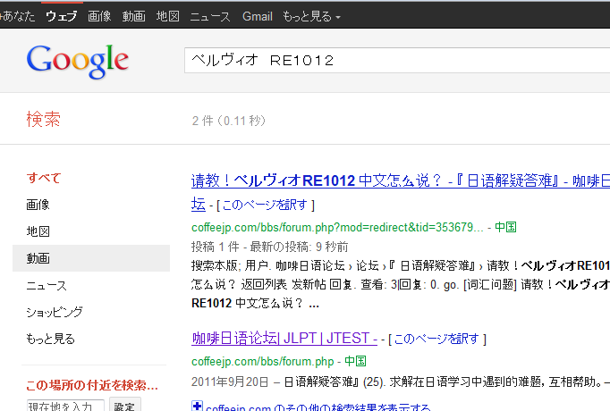
Task: Click the coffeejp.com redirect URL of first result
Action: [x=337, y=227]
